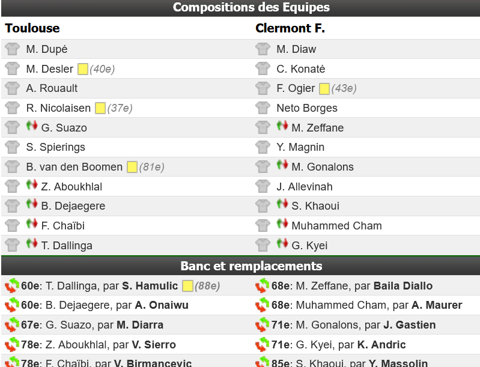Click the yellow card beside S. Hamulic

tap(187, 286)
